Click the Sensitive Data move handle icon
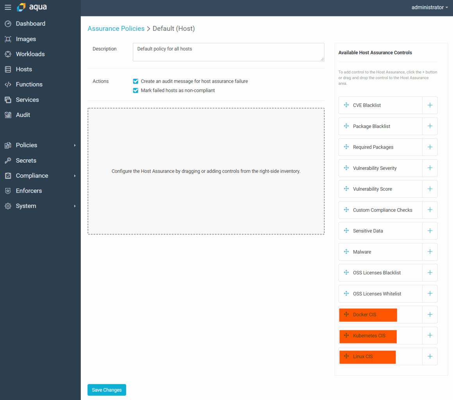Viewport: 453px width, 400px height. coord(346,230)
